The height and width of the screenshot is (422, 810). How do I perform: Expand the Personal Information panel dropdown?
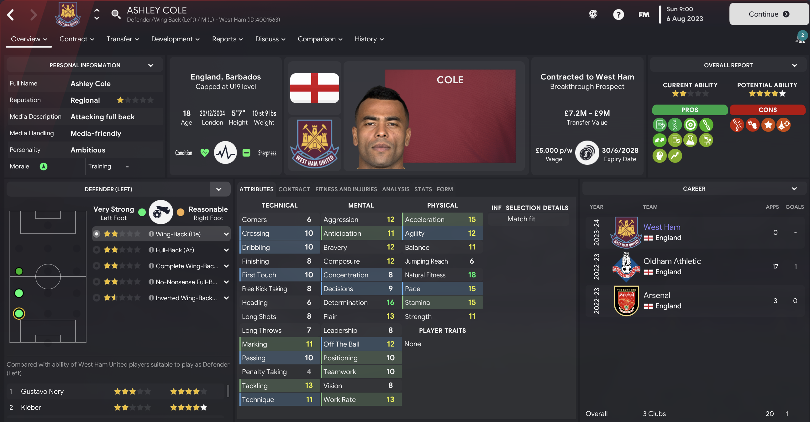click(x=150, y=65)
